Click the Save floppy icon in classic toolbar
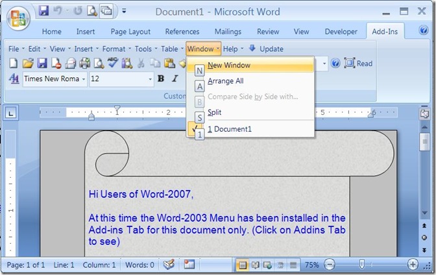Viewport: 436px width, 275px height. tap(42, 64)
